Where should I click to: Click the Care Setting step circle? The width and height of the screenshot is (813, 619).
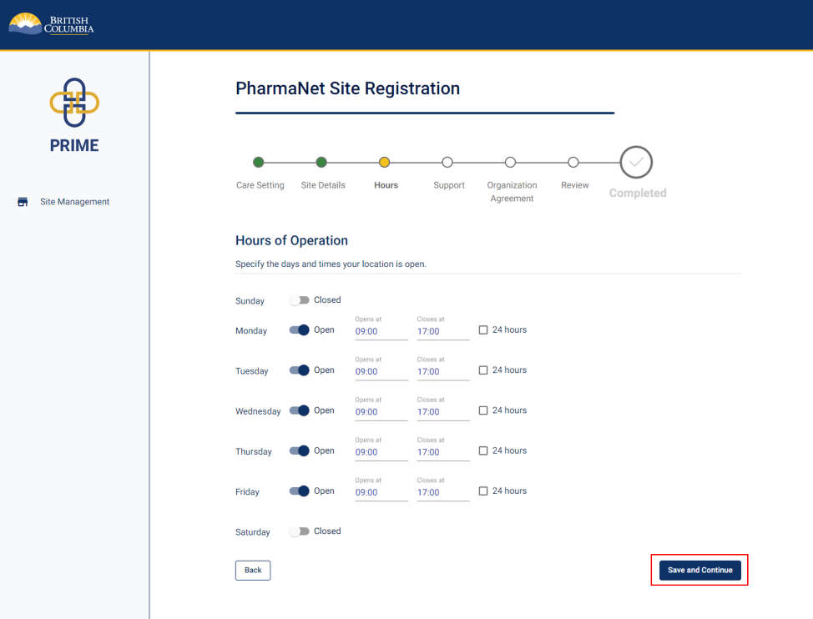tap(259, 162)
